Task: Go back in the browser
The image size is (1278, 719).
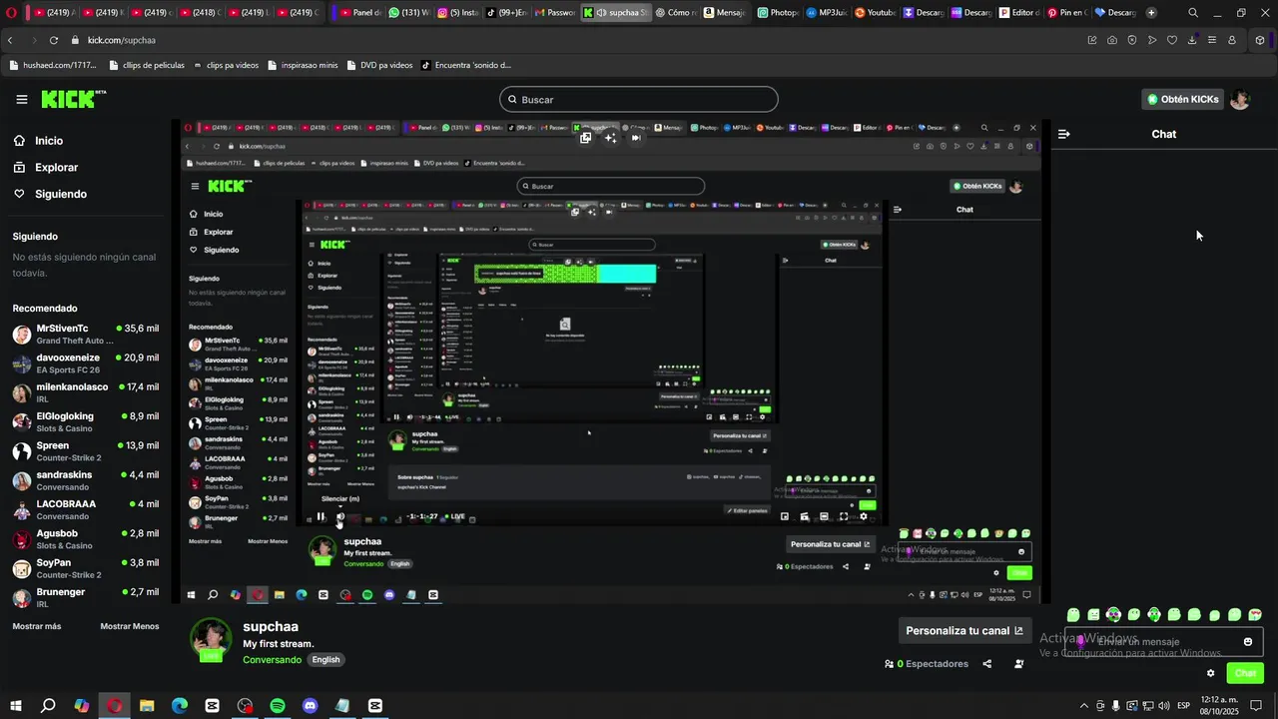Action: pyautogui.click(x=10, y=40)
